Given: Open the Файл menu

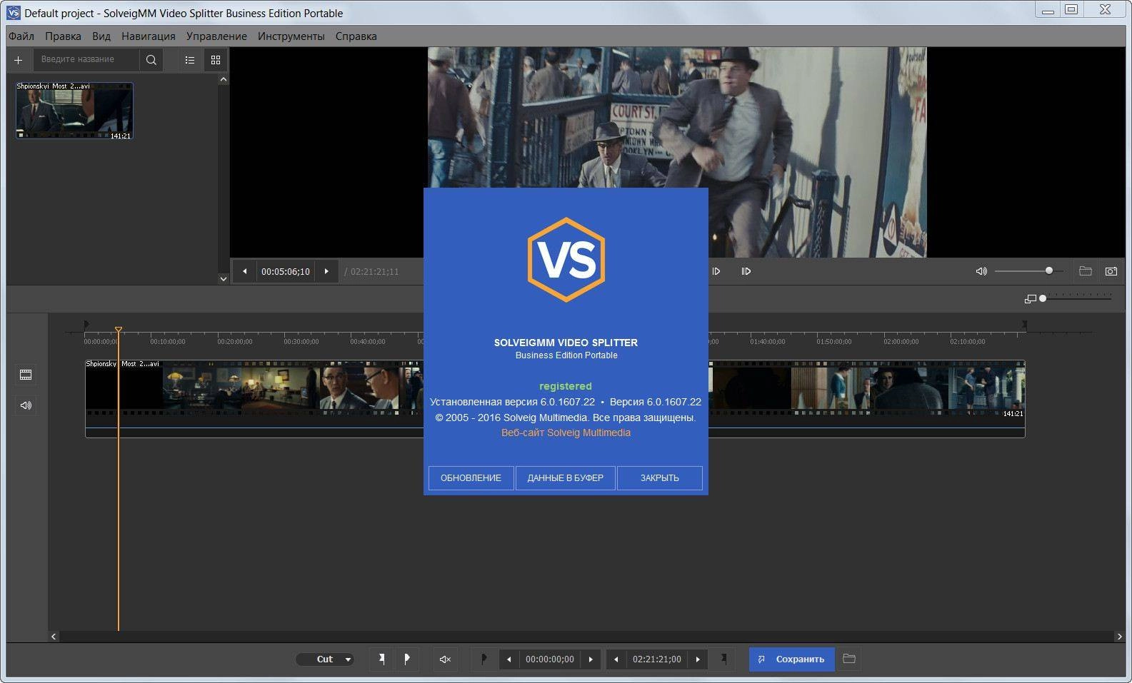Looking at the screenshot, I should tap(21, 36).
